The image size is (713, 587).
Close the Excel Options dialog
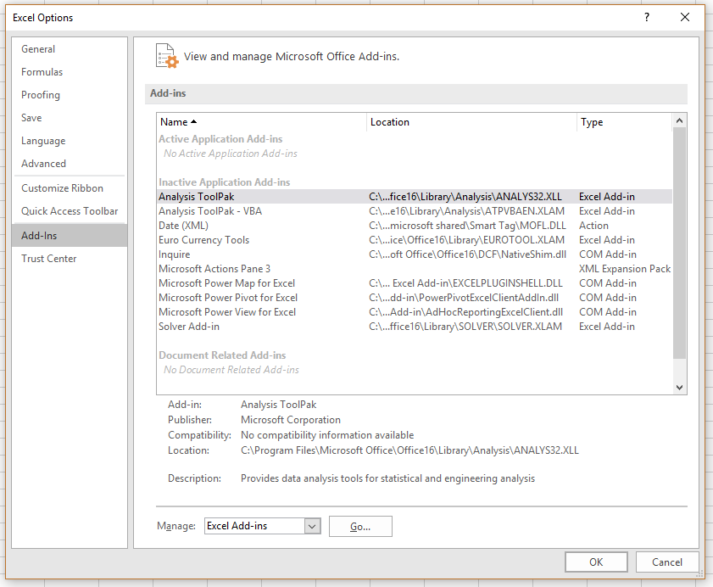point(685,17)
